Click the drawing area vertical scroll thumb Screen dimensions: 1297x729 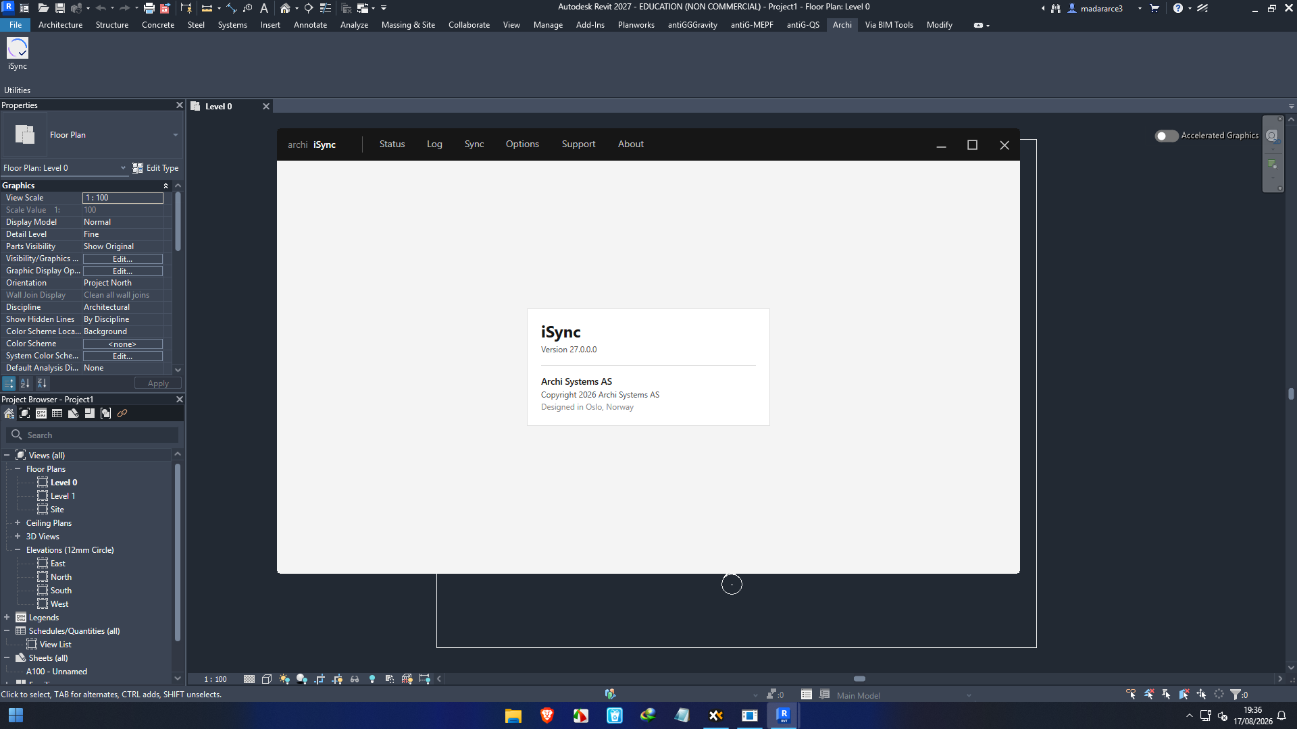(1291, 394)
